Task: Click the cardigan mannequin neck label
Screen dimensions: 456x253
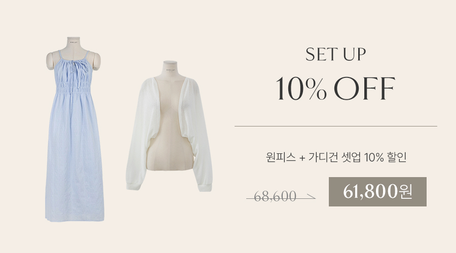Action: click(x=170, y=70)
